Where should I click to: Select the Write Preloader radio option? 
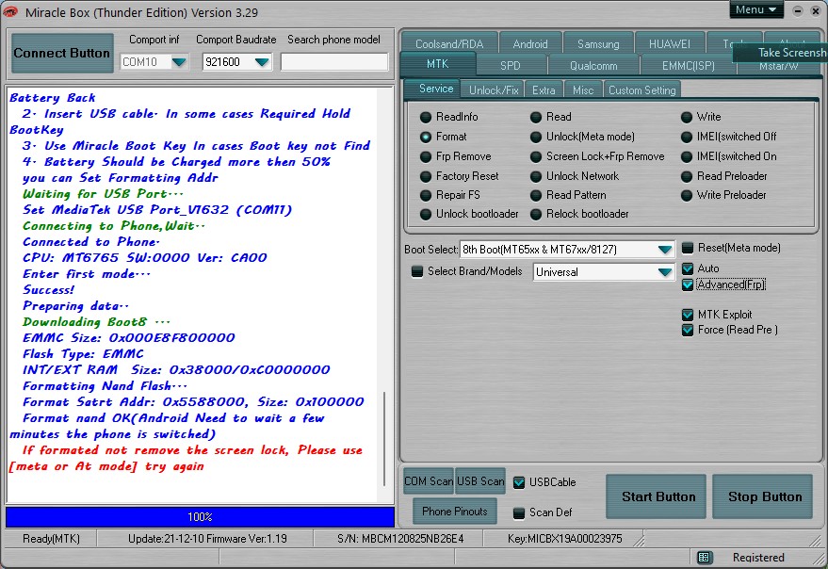click(x=687, y=196)
